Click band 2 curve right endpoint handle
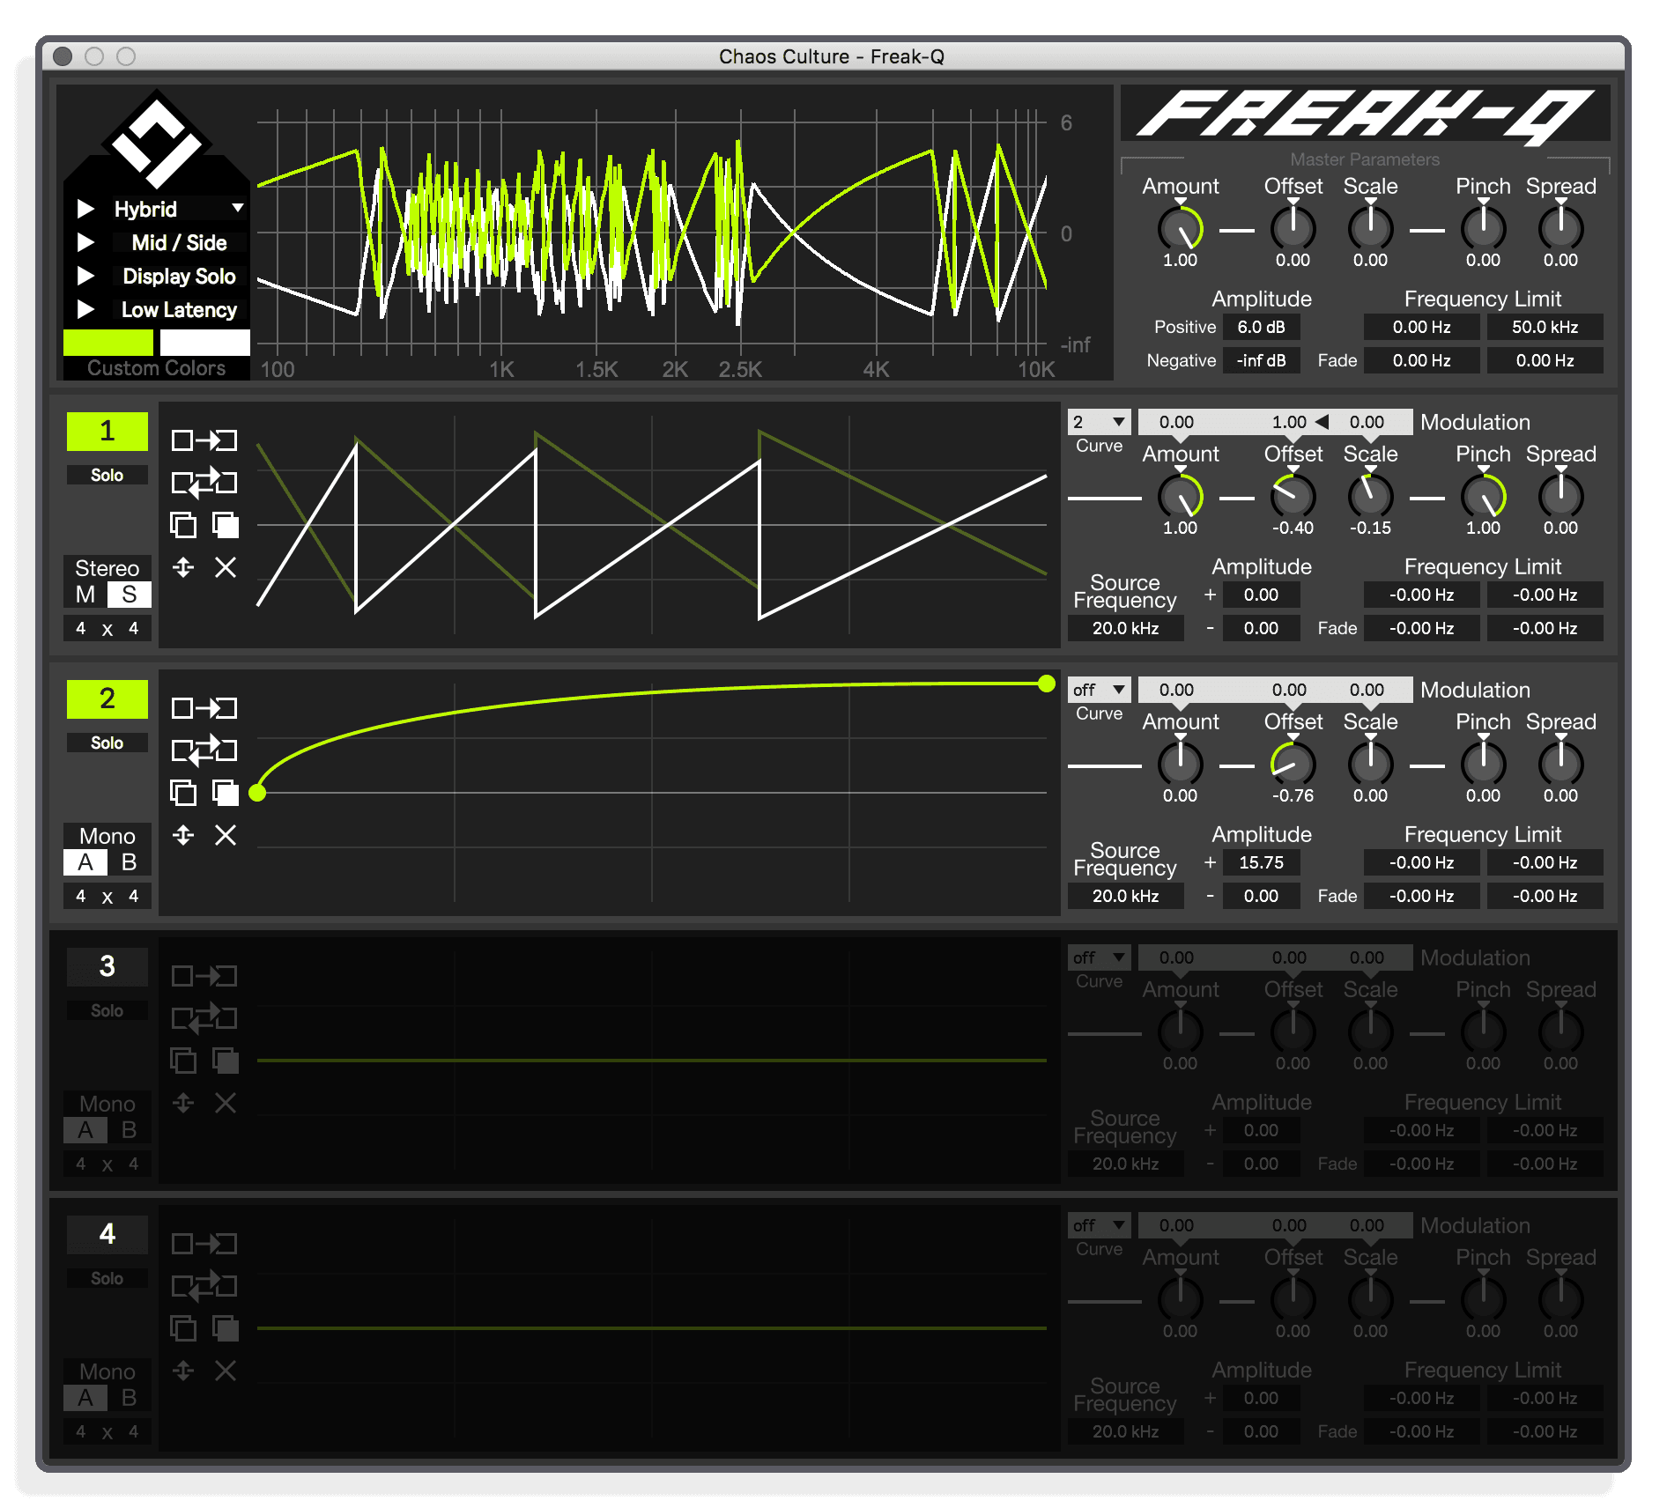Image resolution: width=1667 pixels, height=1508 pixels. coord(1047,684)
